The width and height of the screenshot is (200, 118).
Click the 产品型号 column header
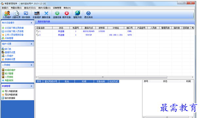[141, 28]
